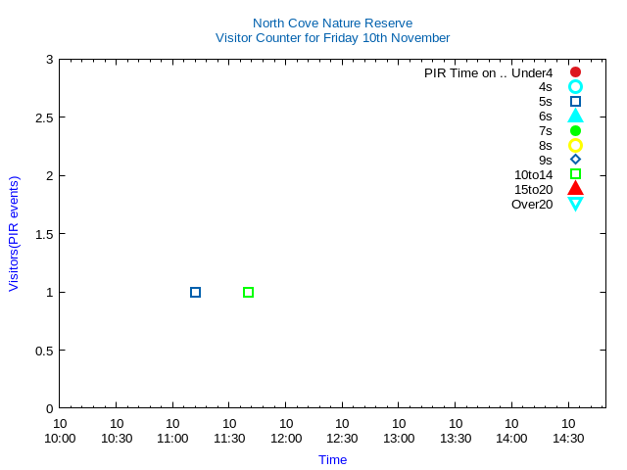Screen dimensions: 627x470
Task: Pick the cyan filled triangle next to 6s
Action: (575, 117)
